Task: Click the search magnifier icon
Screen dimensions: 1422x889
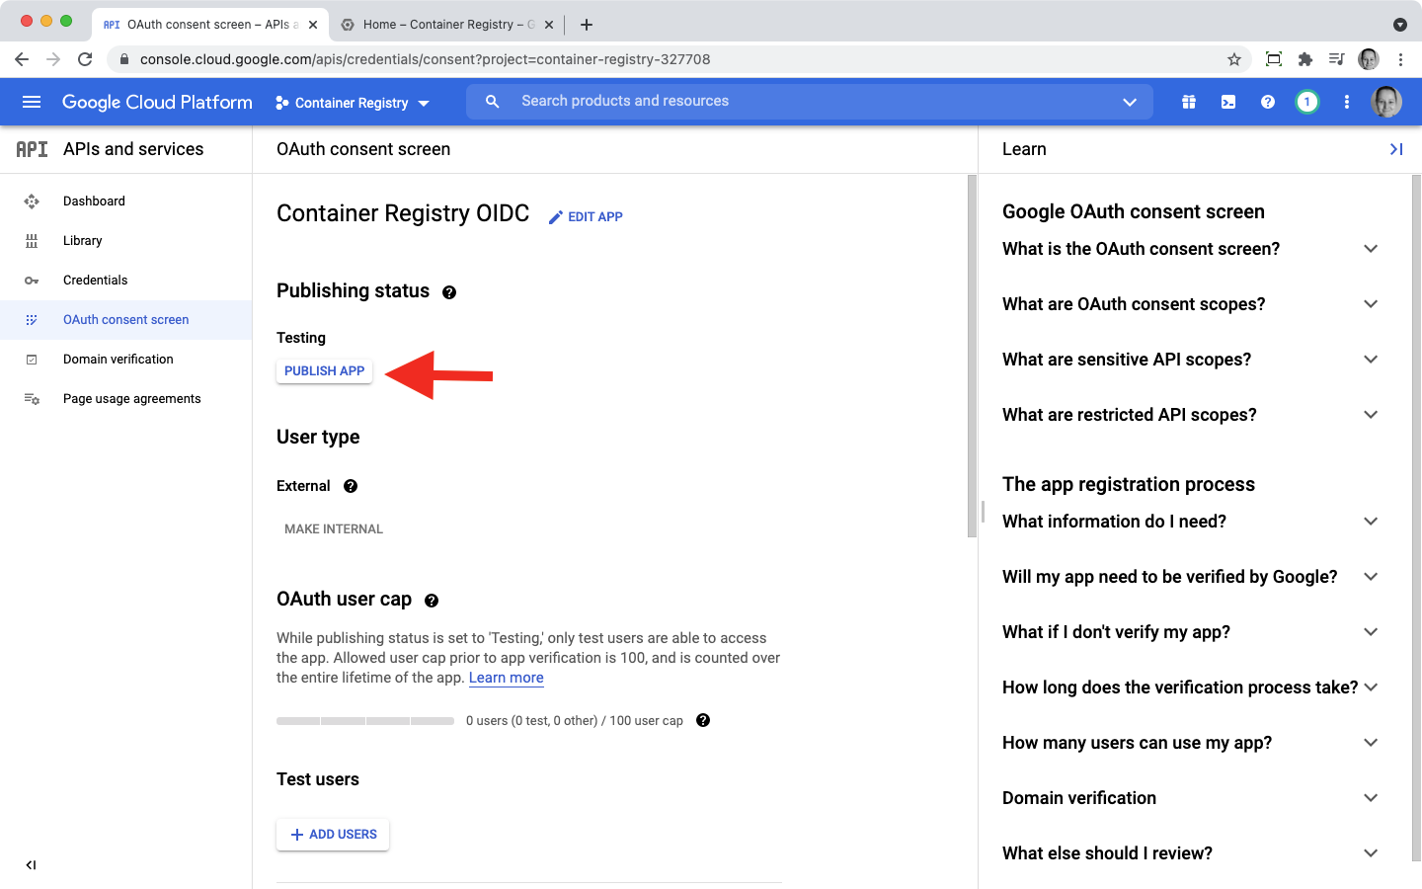Action: point(492,102)
